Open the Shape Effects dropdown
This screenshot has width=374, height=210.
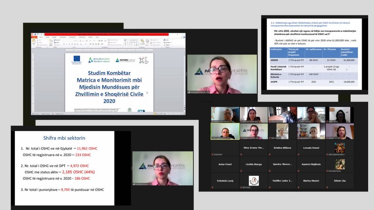click(x=156, y=45)
